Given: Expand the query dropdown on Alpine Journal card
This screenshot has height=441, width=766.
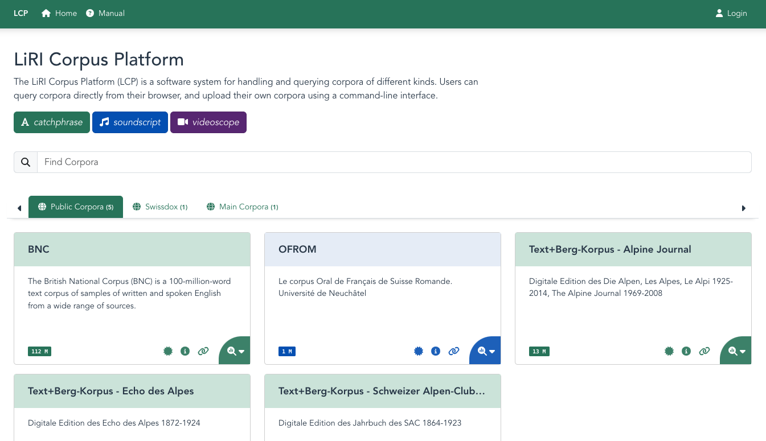Looking at the screenshot, I should (x=736, y=351).
